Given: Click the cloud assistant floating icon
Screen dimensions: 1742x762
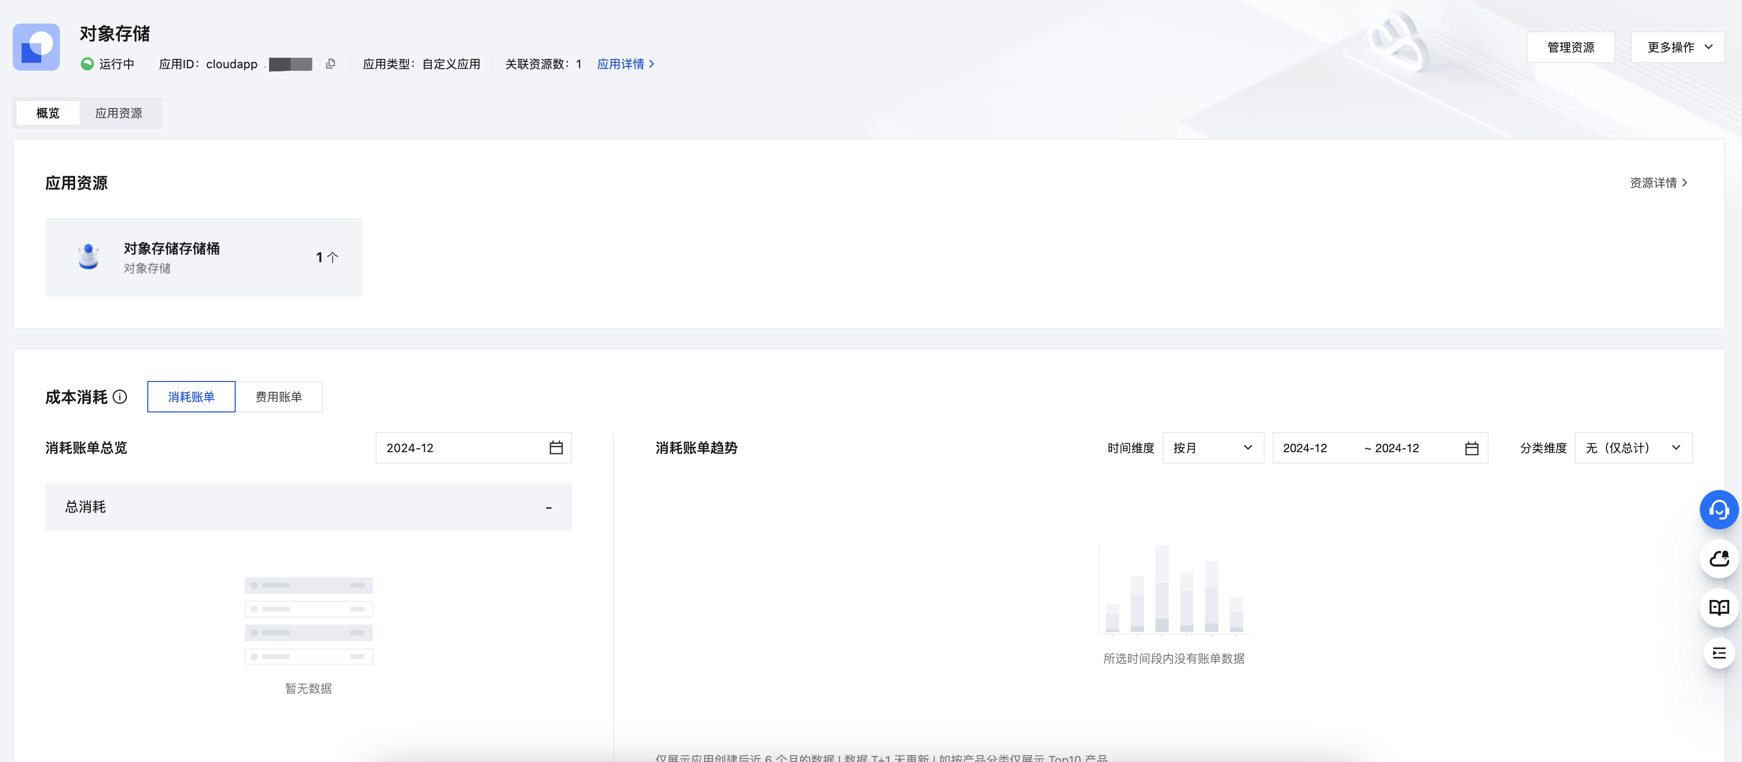Looking at the screenshot, I should [x=1718, y=558].
